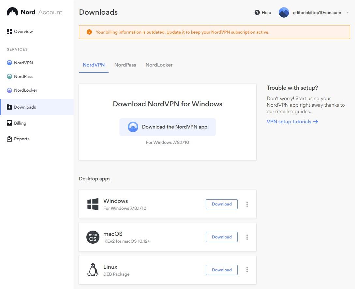Open the kebab menu next to macOS download

(x=247, y=237)
